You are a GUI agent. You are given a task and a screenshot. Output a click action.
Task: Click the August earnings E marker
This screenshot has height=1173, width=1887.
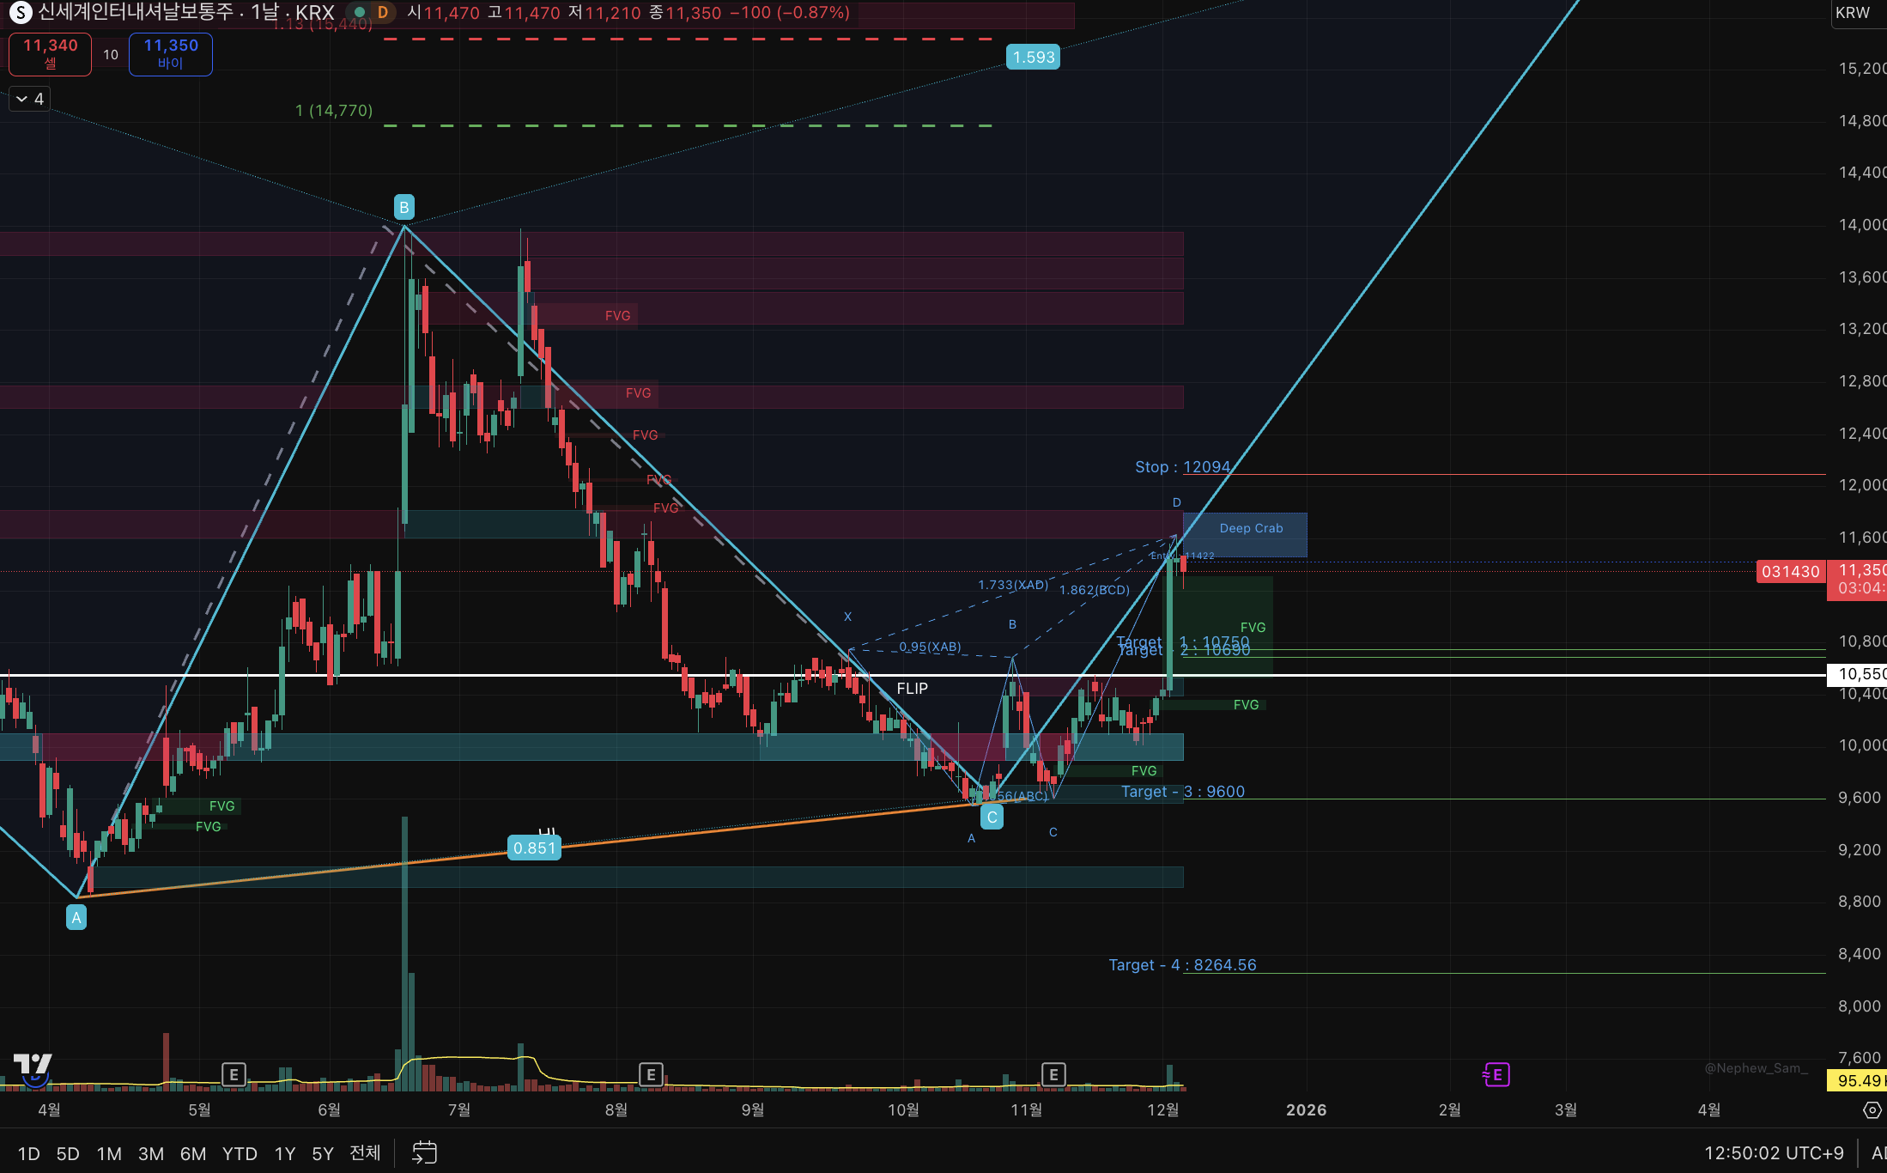click(x=651, y=1074)
